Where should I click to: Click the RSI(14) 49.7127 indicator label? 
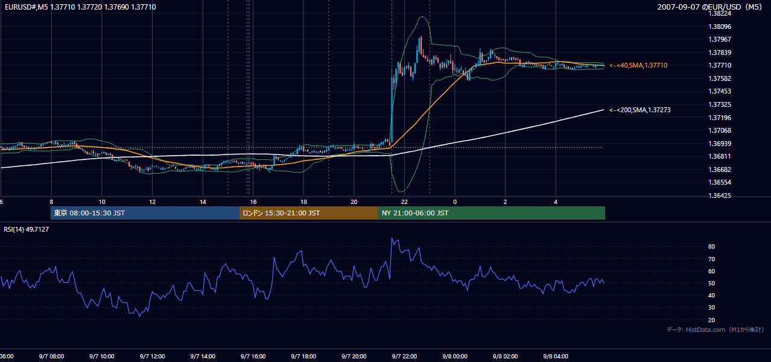click(27, 229)
